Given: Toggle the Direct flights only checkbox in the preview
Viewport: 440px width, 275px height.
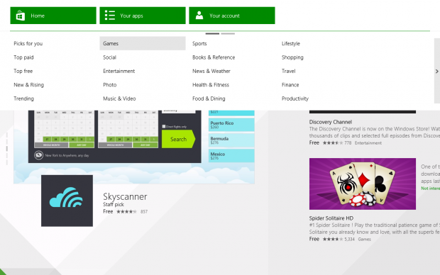Looking at the screenshot, I should pos(164,126).
